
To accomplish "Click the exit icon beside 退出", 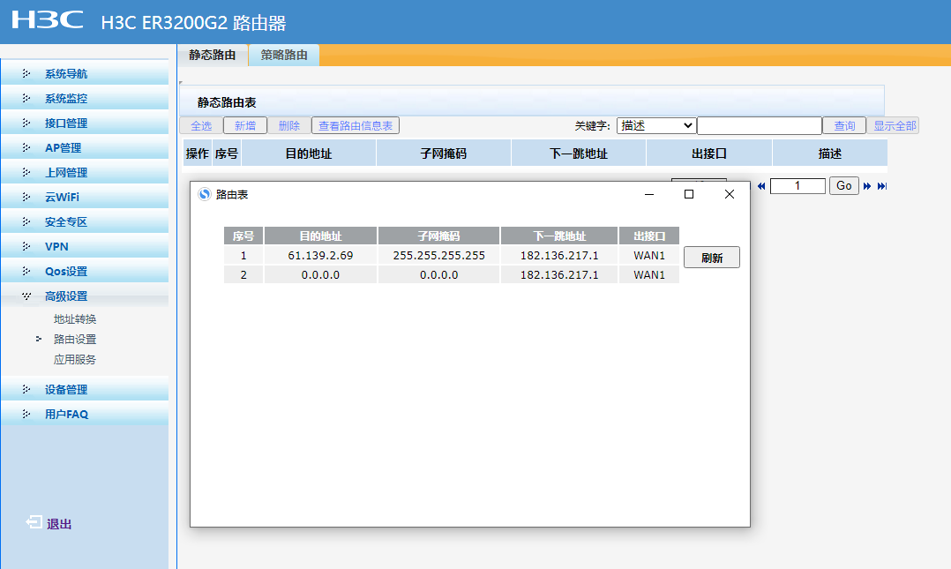I will coord(34,522).
